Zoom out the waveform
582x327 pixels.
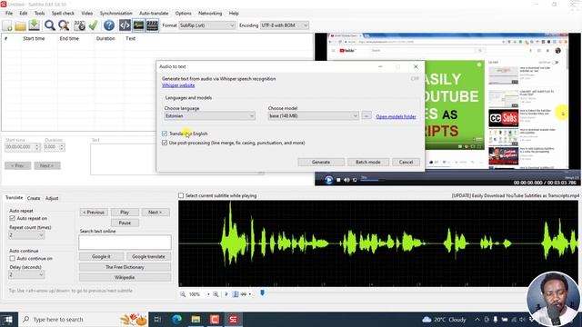[183, 294]
